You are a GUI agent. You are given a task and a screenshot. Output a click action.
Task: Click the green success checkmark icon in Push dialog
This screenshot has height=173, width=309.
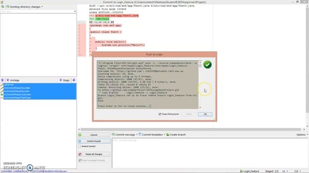[x=207, y=64]
